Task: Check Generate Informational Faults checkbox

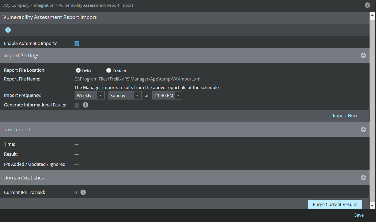Action: (77, 105)
